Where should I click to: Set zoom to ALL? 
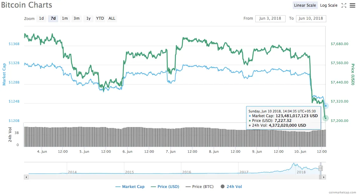112,18
